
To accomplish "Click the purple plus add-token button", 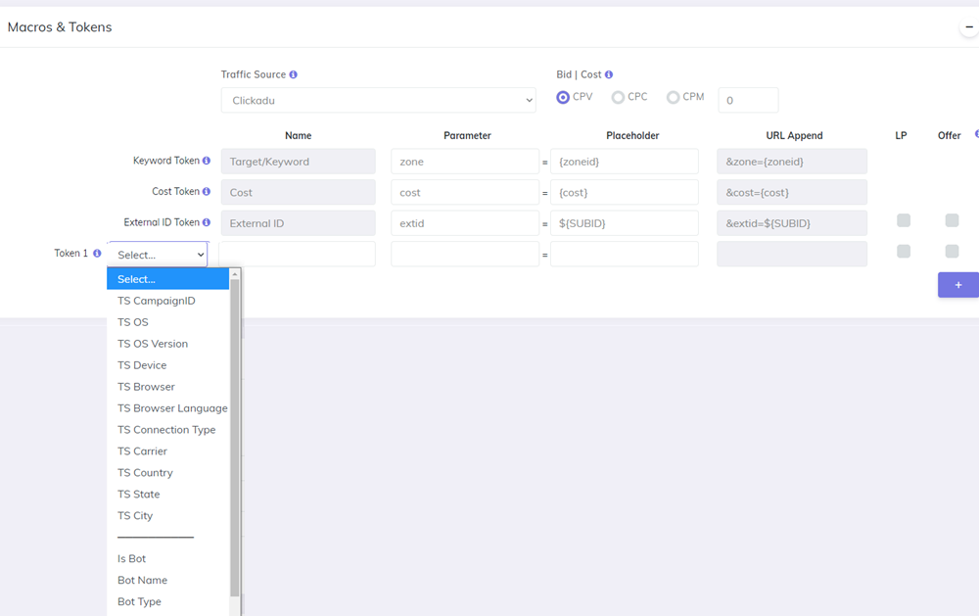I will 957,285.
